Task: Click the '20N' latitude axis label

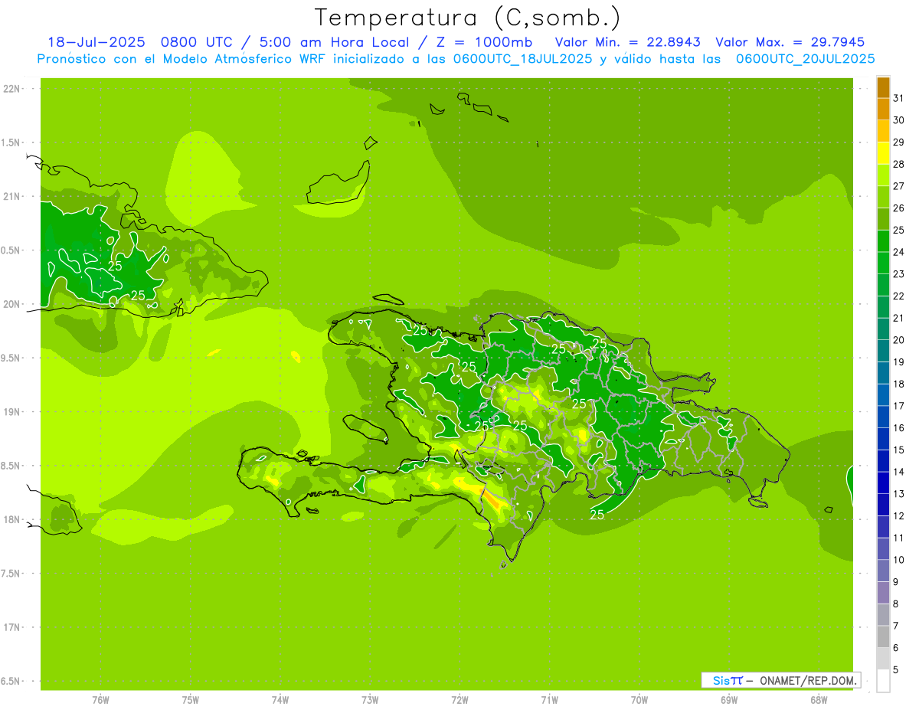Action: coord(12,304)
